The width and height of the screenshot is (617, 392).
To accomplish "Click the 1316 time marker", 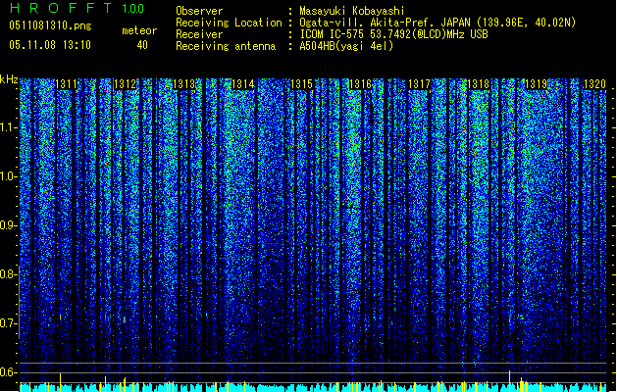I will (x=360, y=84).
